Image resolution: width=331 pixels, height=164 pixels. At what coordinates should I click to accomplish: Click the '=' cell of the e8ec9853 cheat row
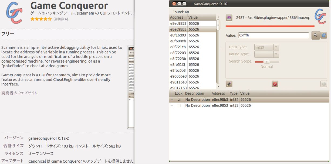(172, 105)
